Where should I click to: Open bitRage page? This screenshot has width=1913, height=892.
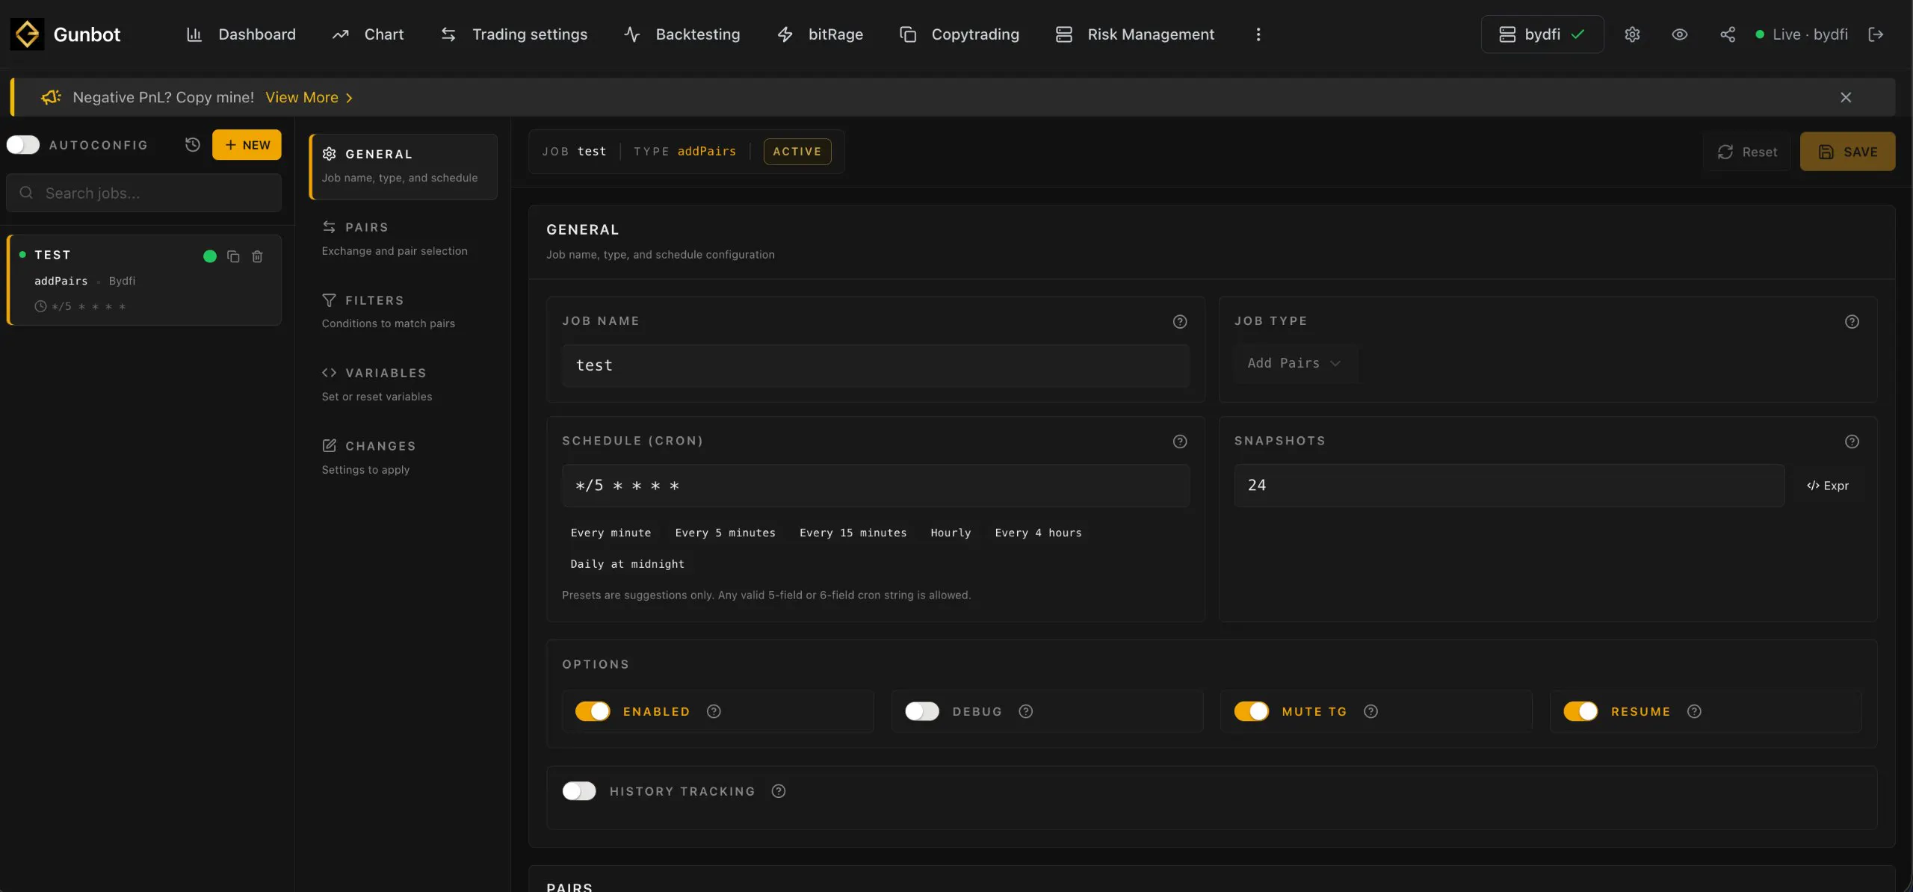click(x=820, y=34)
